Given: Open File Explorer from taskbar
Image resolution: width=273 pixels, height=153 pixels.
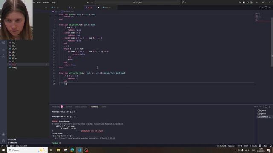Looking at the screenshot, I should (x=58, y=150).
